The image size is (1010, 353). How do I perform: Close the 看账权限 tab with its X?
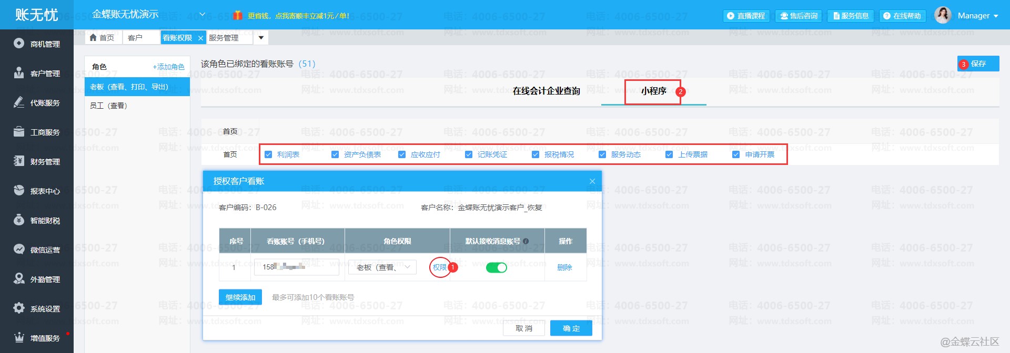tap(200, 38)
